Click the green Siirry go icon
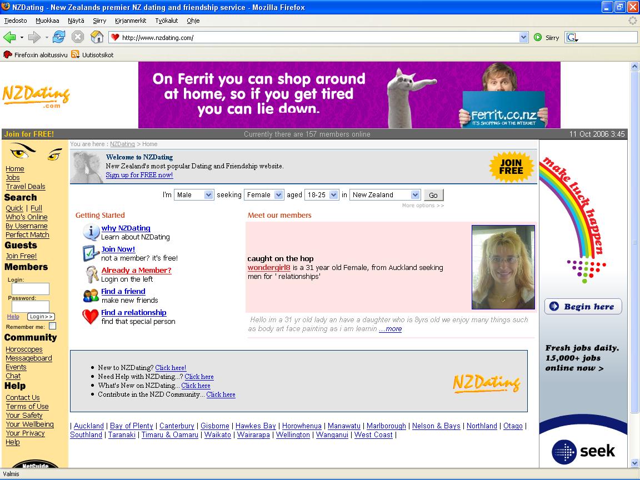640x480 pixels. pos(538,38)
